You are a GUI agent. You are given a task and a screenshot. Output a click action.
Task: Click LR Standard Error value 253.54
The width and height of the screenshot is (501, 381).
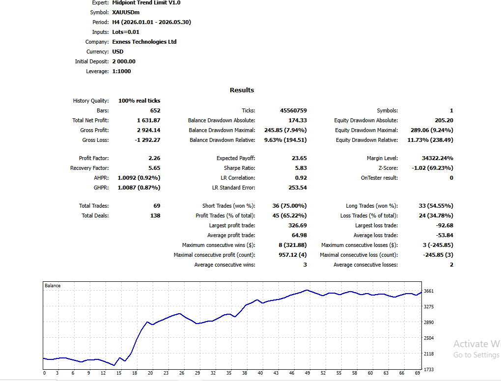298,188
